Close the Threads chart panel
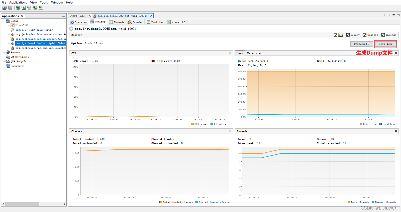 [x=396, y=131]
